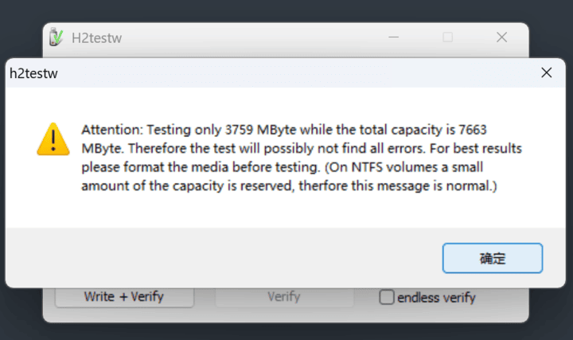Confirm the warning with the 确定 button
573x340 pixels.
[x=493, y=258]
